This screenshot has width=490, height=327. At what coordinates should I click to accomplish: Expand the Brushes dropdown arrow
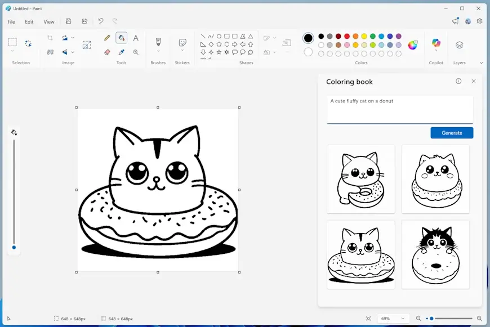click(158, 52)
